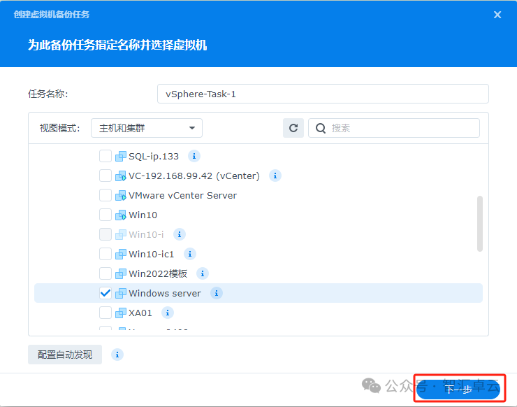Click the SQL-ip.133 label text

point(154,156)
